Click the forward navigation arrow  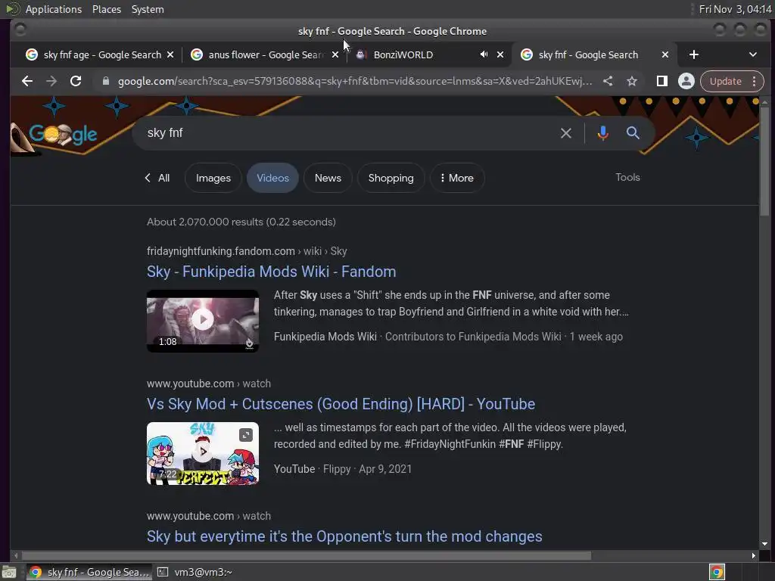click(x=51, y=81)
